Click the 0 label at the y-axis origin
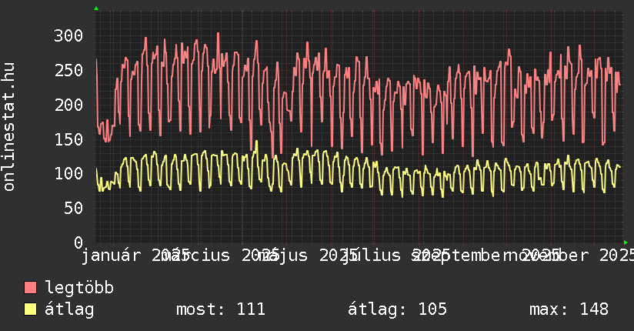 (78, 242)
